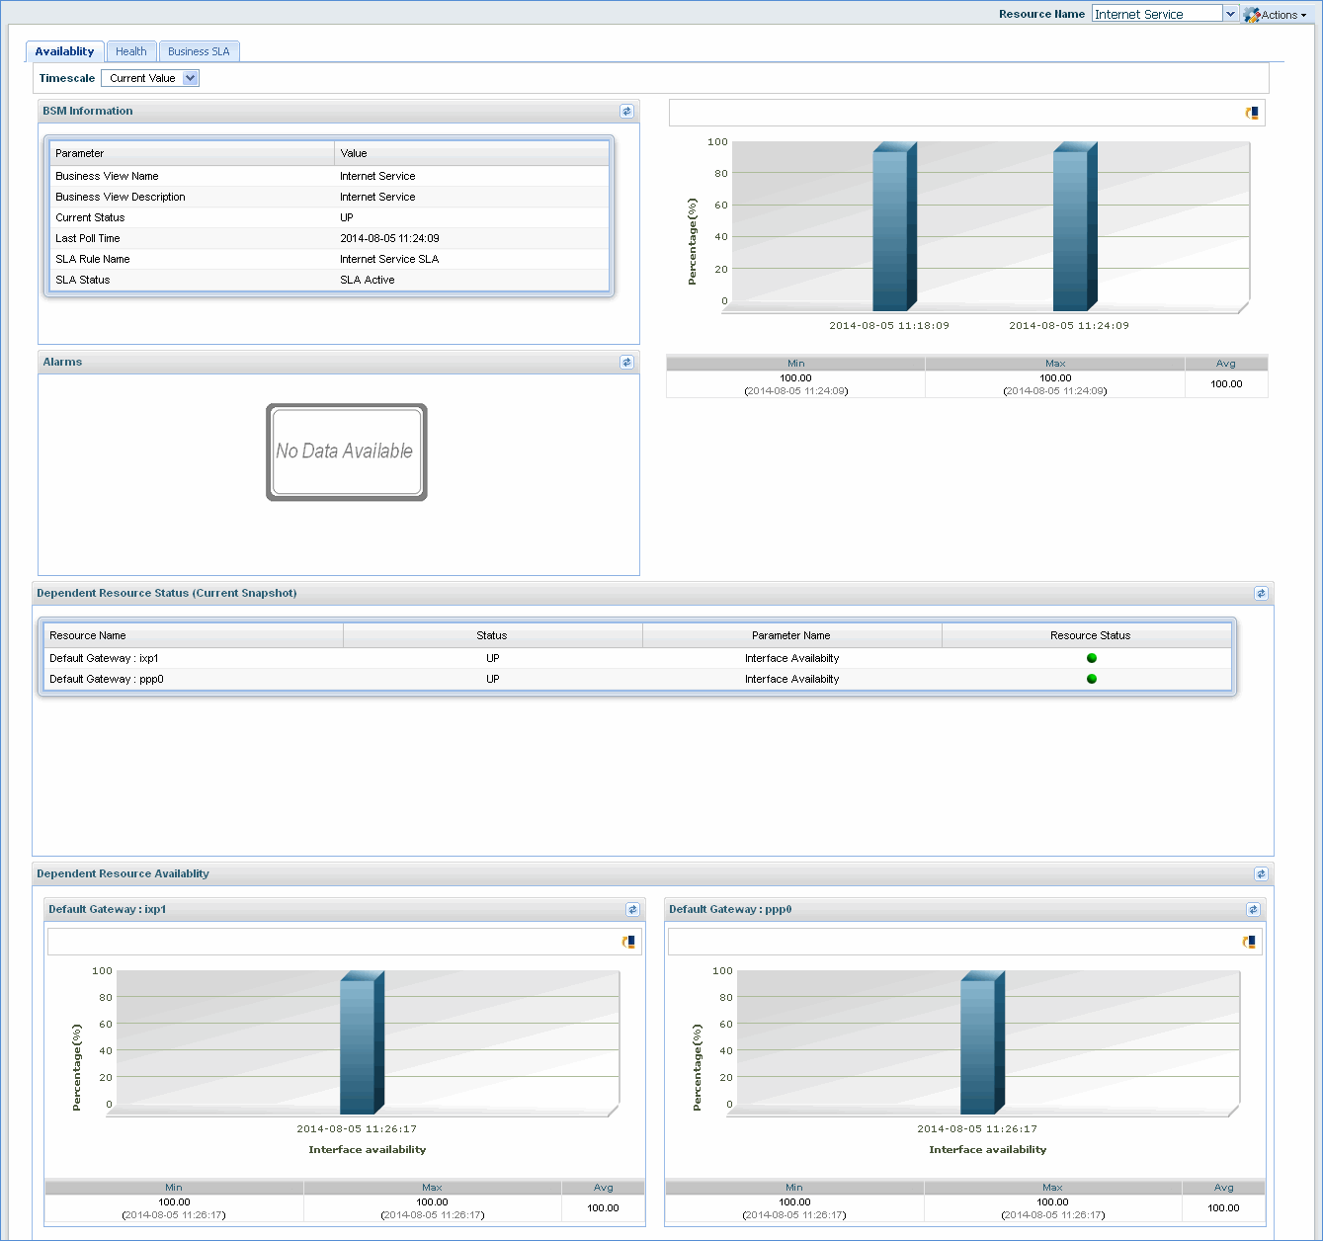Refresh the Alarms panel
1323x1241 pixels.
[626, 362]
